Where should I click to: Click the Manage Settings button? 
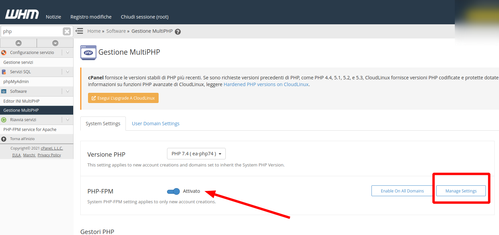click(461, 191)
